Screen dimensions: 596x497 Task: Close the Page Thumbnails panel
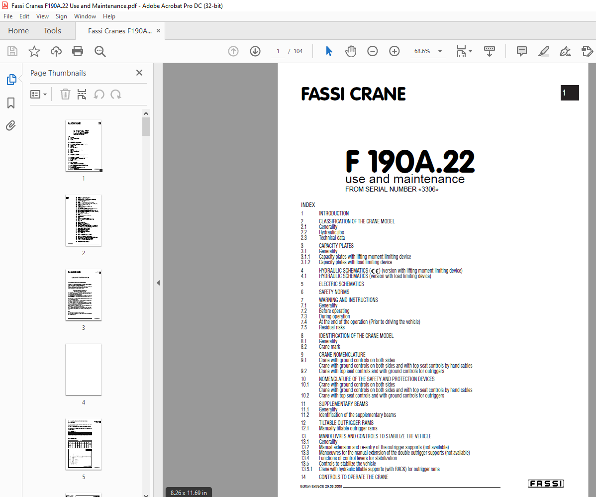coord(139,73)
